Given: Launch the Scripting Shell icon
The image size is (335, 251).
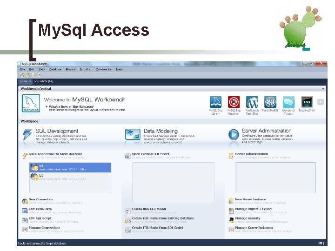Looking at the screenshot, I should click(307, 102).
